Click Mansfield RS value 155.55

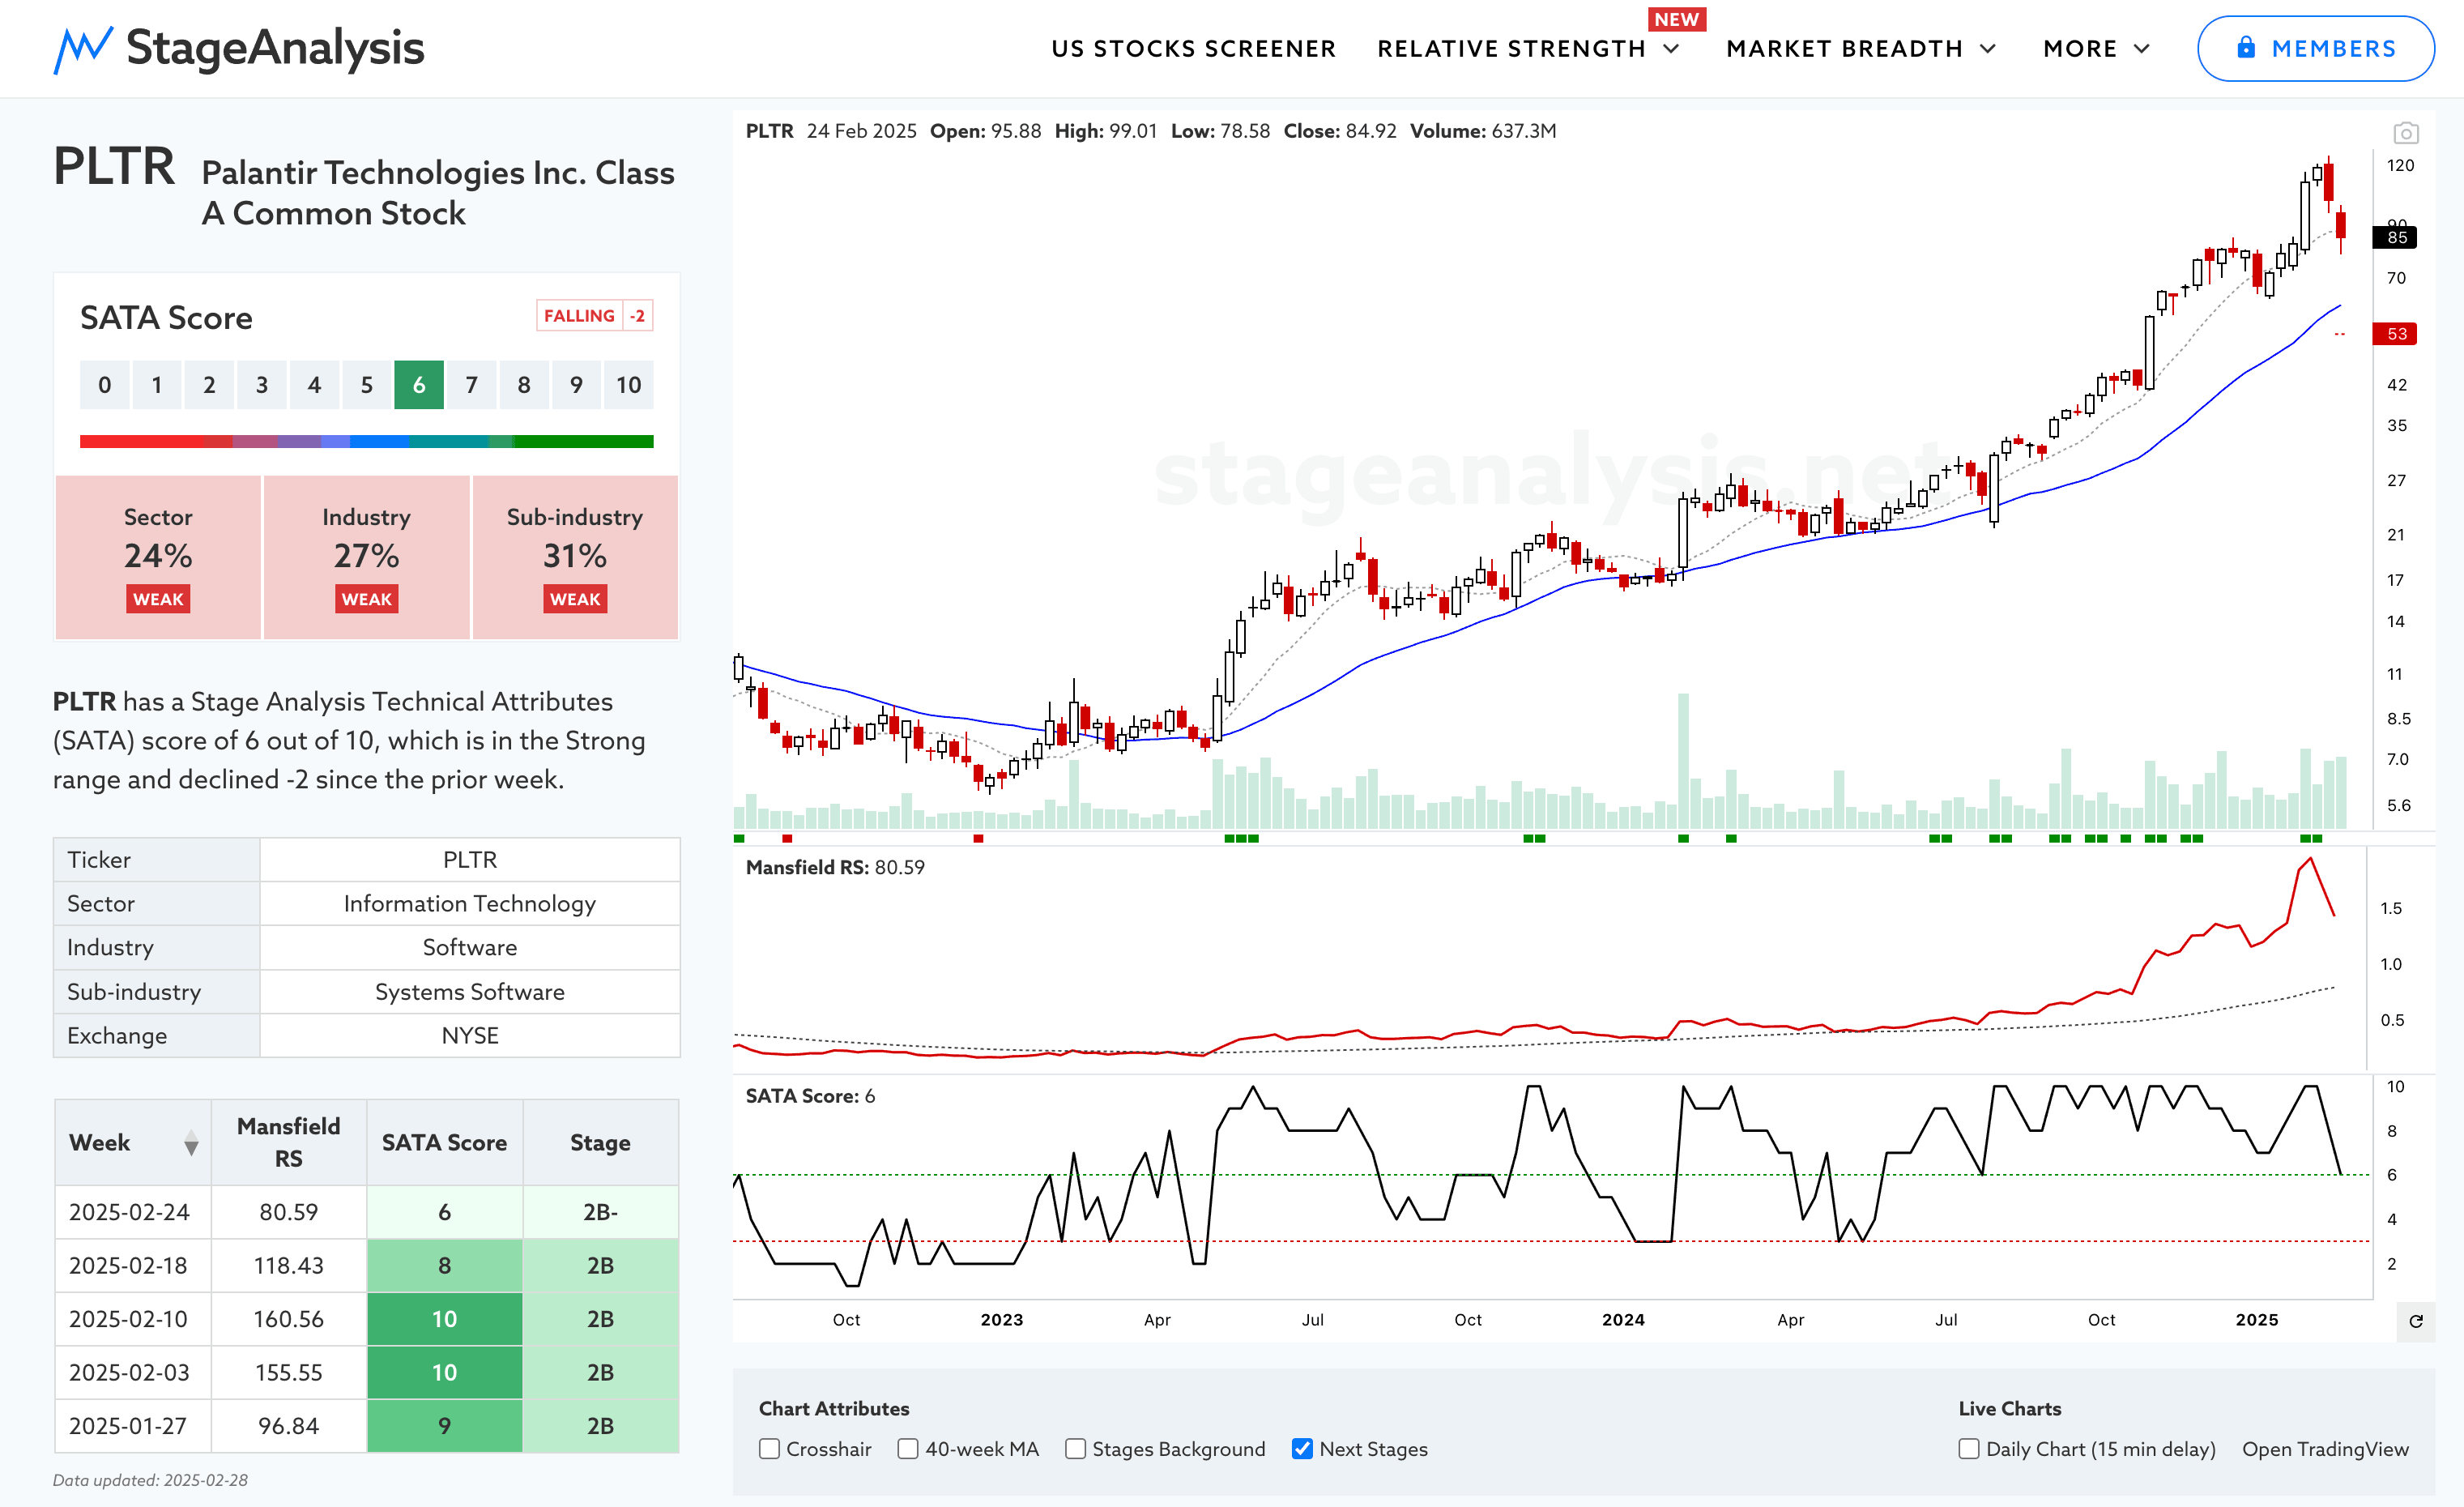[289, 1373]
